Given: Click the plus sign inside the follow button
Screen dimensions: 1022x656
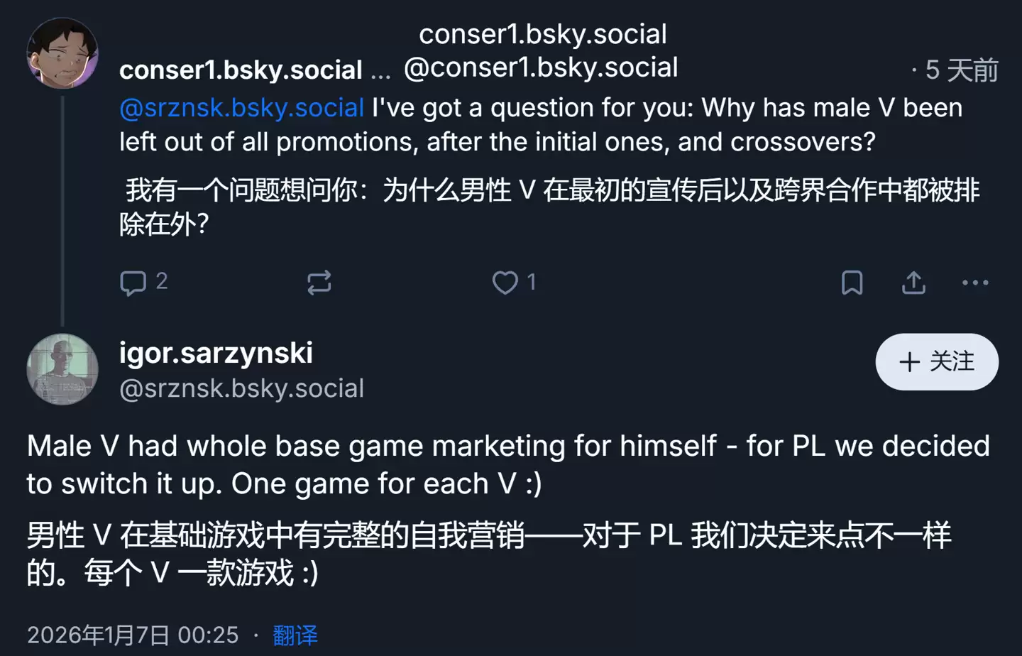Looking at the screenshot, I should 909,362.
